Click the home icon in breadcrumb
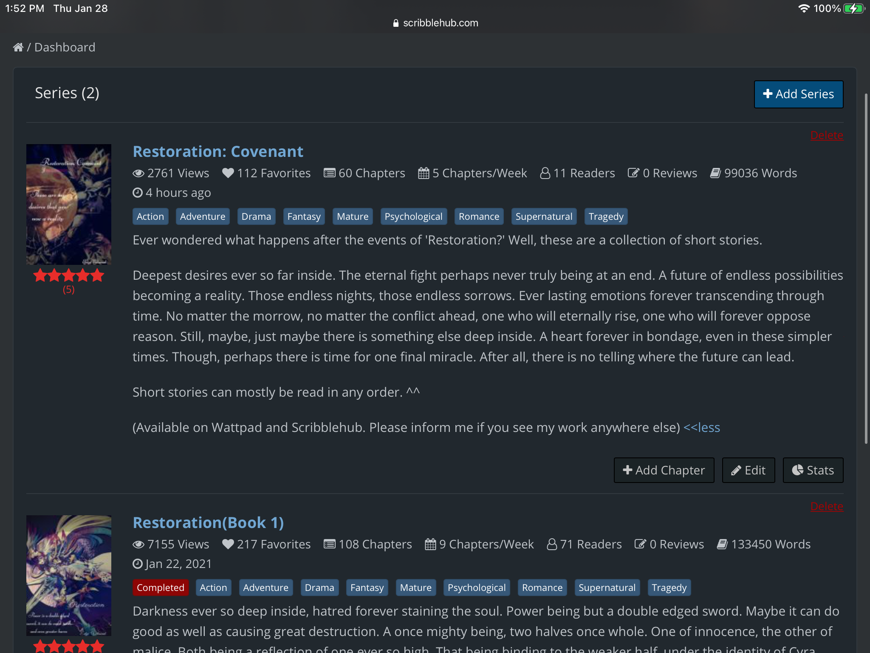This screenshot has height=653, width=870. point(18,47)
